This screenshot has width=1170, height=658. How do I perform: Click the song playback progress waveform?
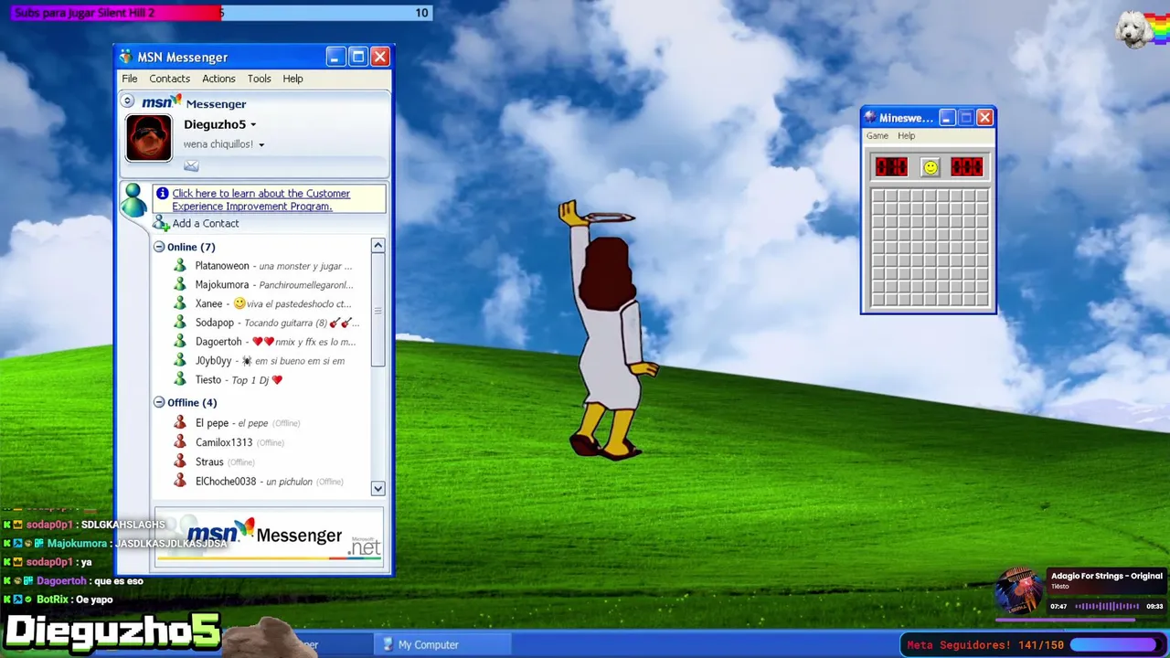1106,607
